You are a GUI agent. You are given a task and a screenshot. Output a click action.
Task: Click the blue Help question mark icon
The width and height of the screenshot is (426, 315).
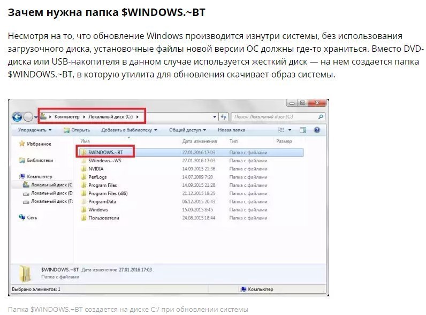click(317, 130)
